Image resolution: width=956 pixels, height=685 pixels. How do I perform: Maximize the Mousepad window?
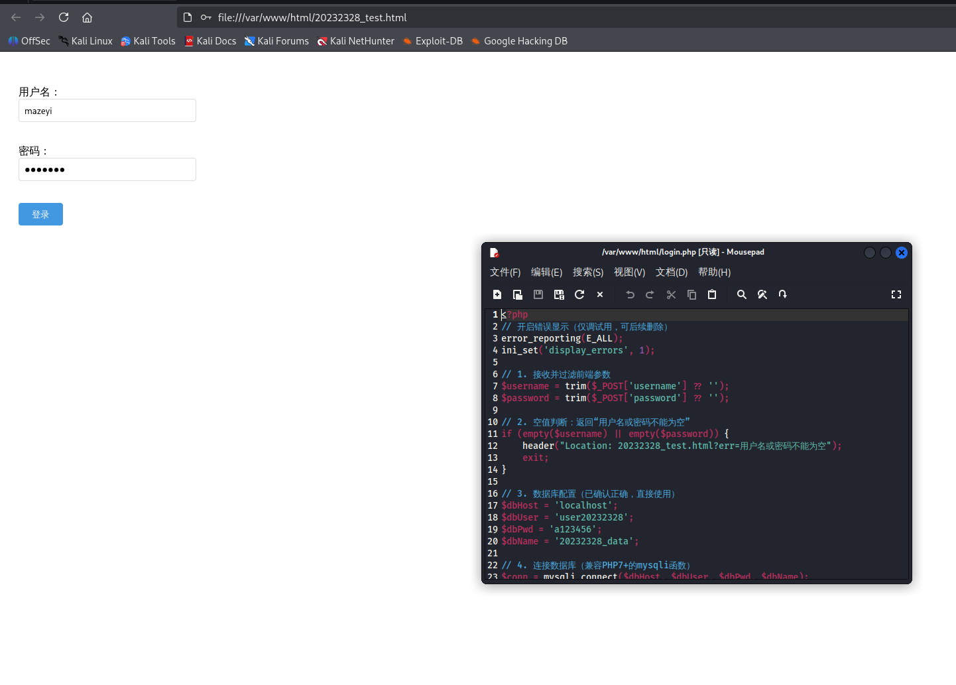886,253
